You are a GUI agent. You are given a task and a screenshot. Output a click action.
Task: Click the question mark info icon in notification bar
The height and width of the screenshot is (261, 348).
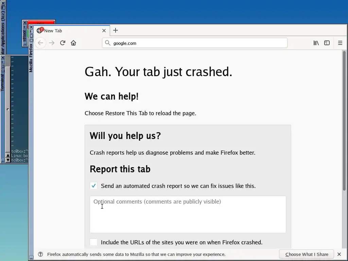pos(40,254)
